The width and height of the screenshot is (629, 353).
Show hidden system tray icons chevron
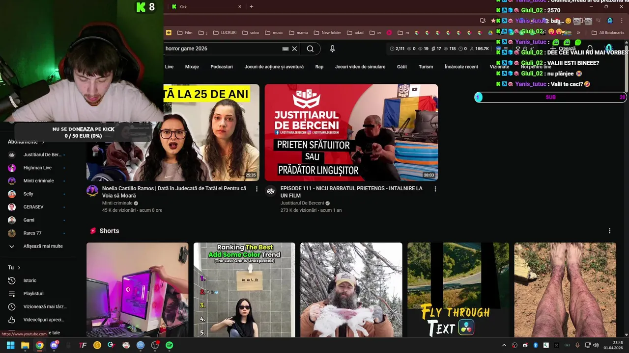click(504, 345)
